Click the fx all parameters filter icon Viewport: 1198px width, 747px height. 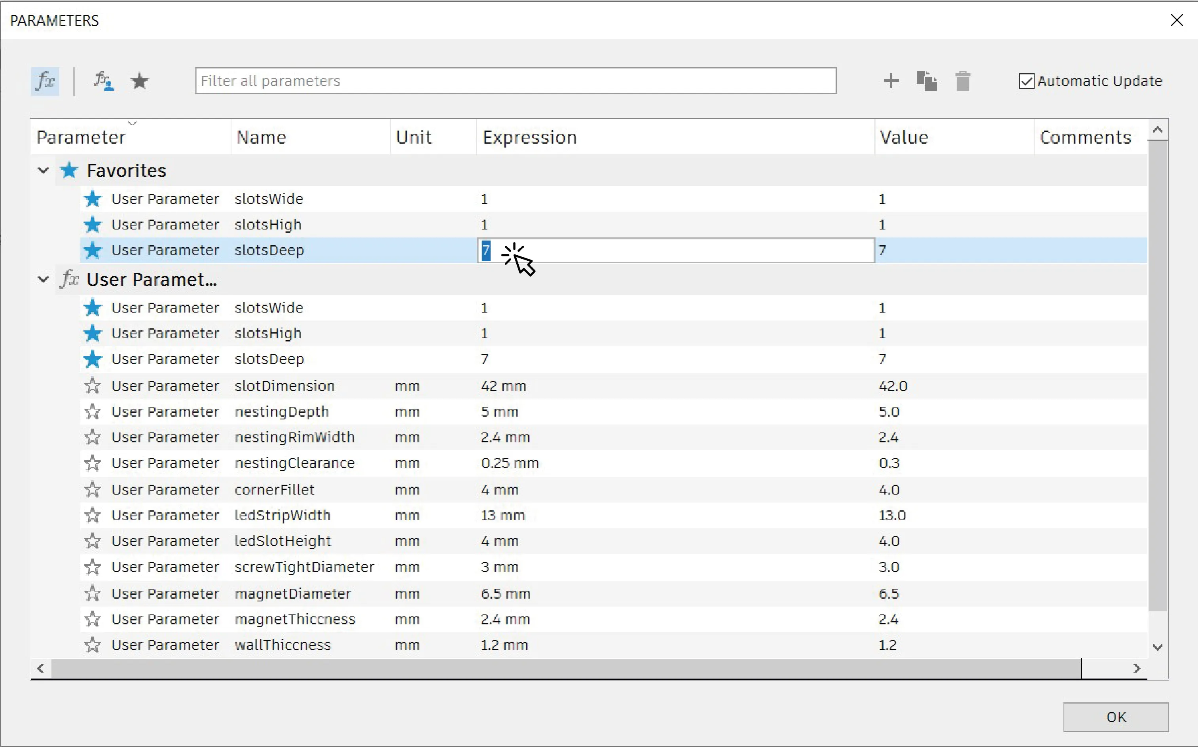click(45, 81)
